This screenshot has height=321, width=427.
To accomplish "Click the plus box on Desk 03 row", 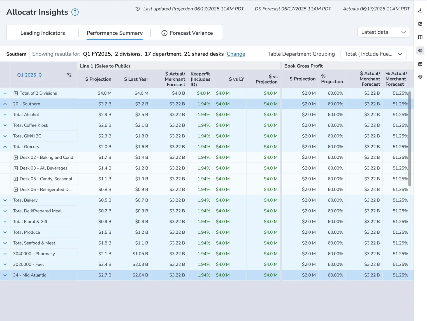I will pyautogui.click(x=16, y=168).
